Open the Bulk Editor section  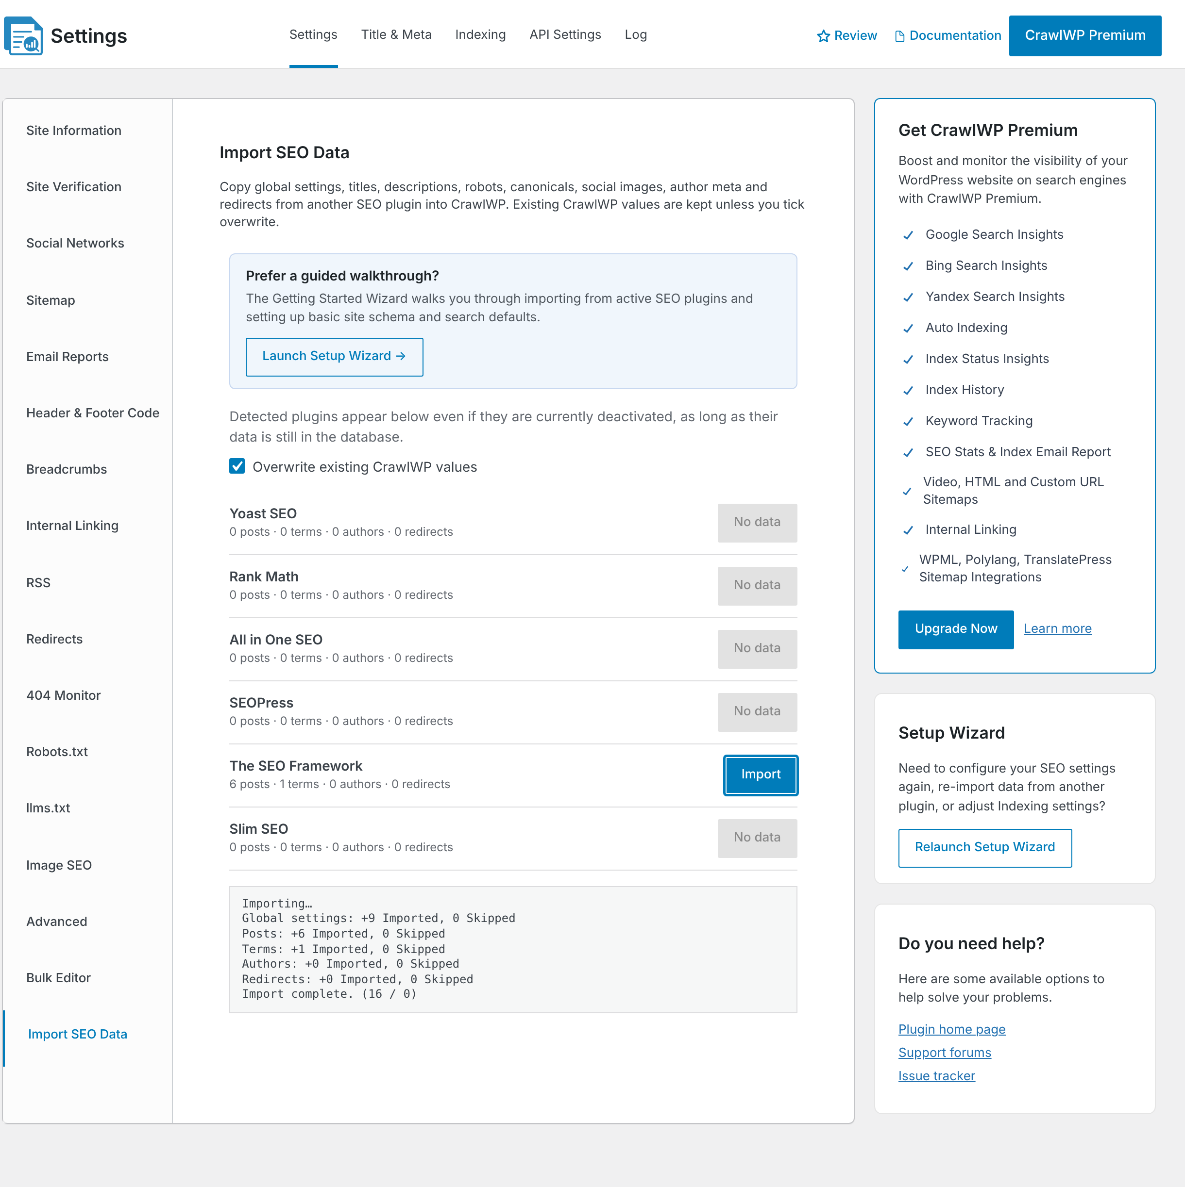pyautogui.click(x=58, y=978)
